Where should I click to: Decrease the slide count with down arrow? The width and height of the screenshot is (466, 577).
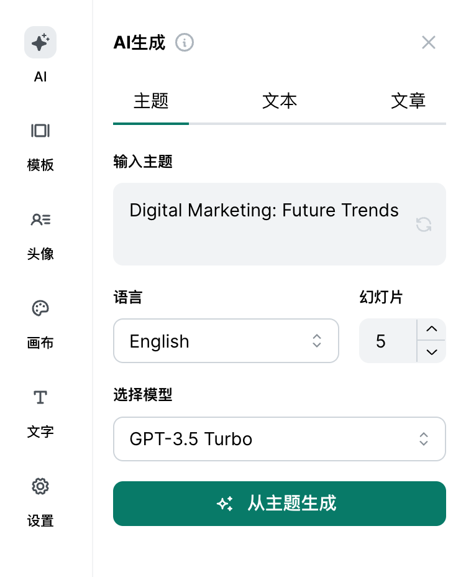tap(432, 352)
